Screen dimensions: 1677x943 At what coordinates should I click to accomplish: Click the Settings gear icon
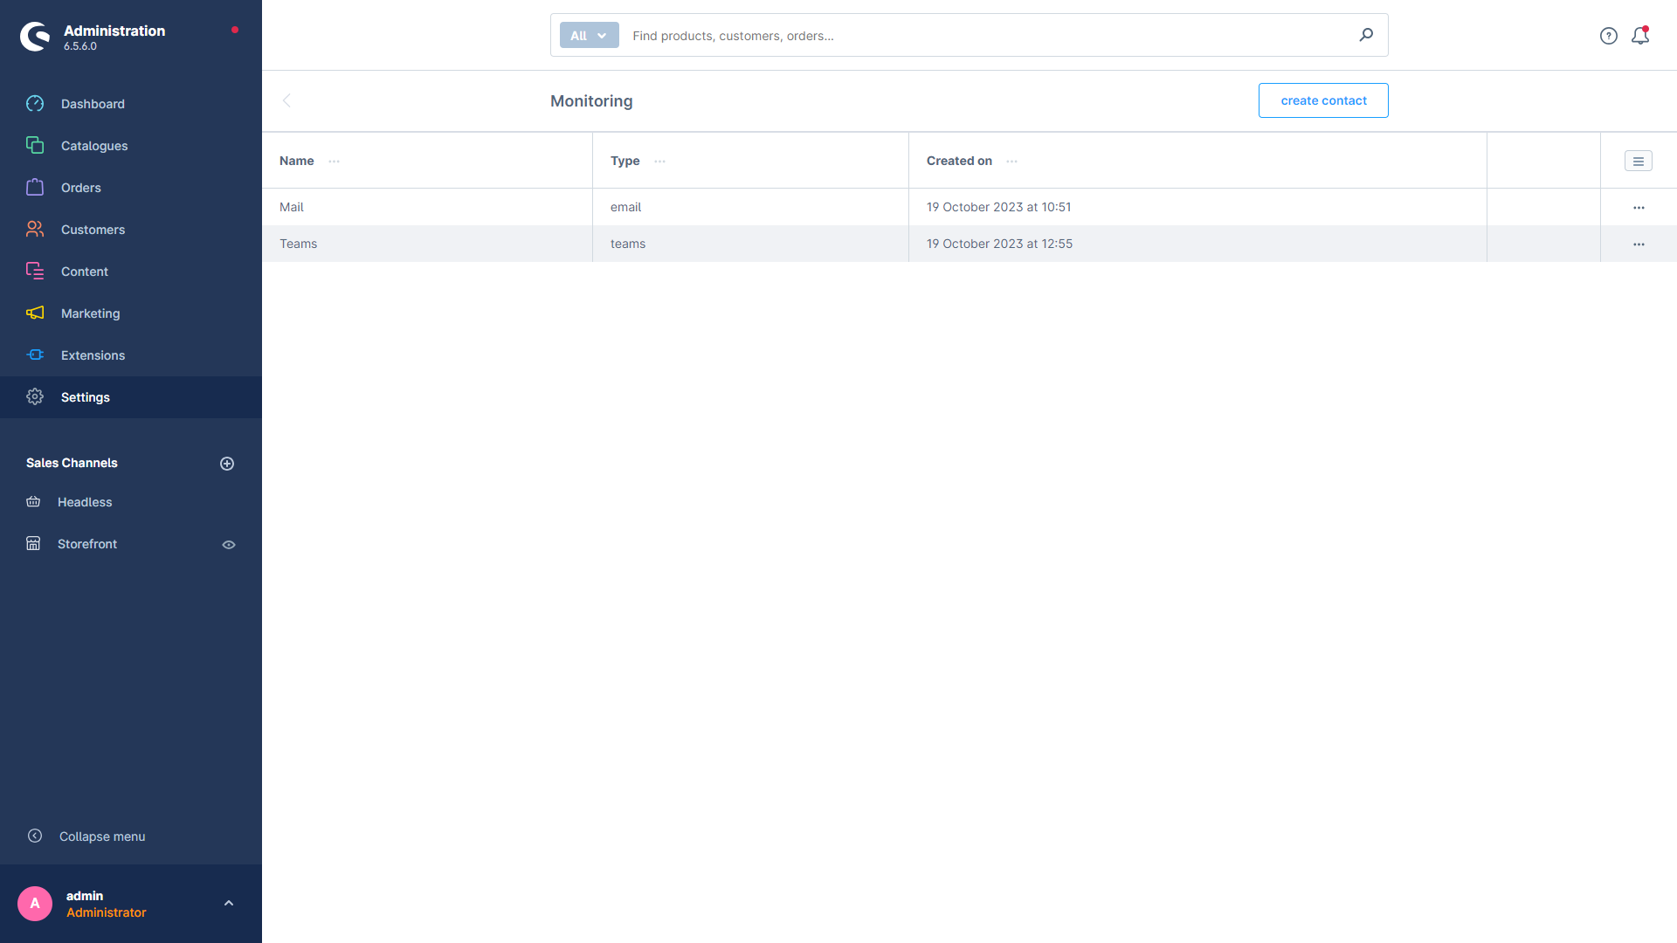(35, 397)
